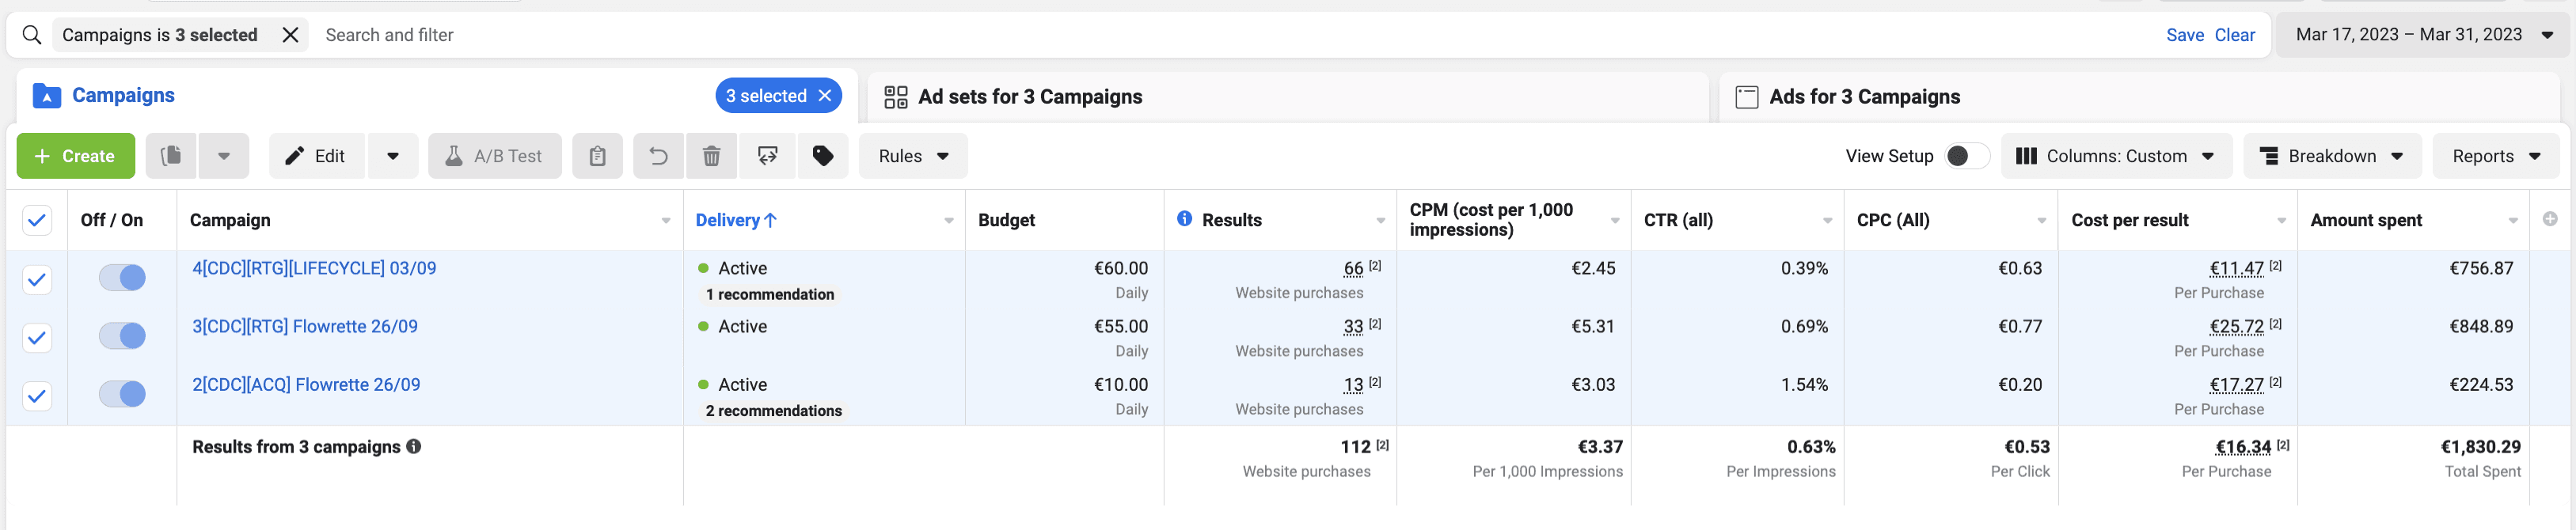Viewport: 2576px width, 530px height.
Task: Click the export share icon beside trash
Action: 767,156
